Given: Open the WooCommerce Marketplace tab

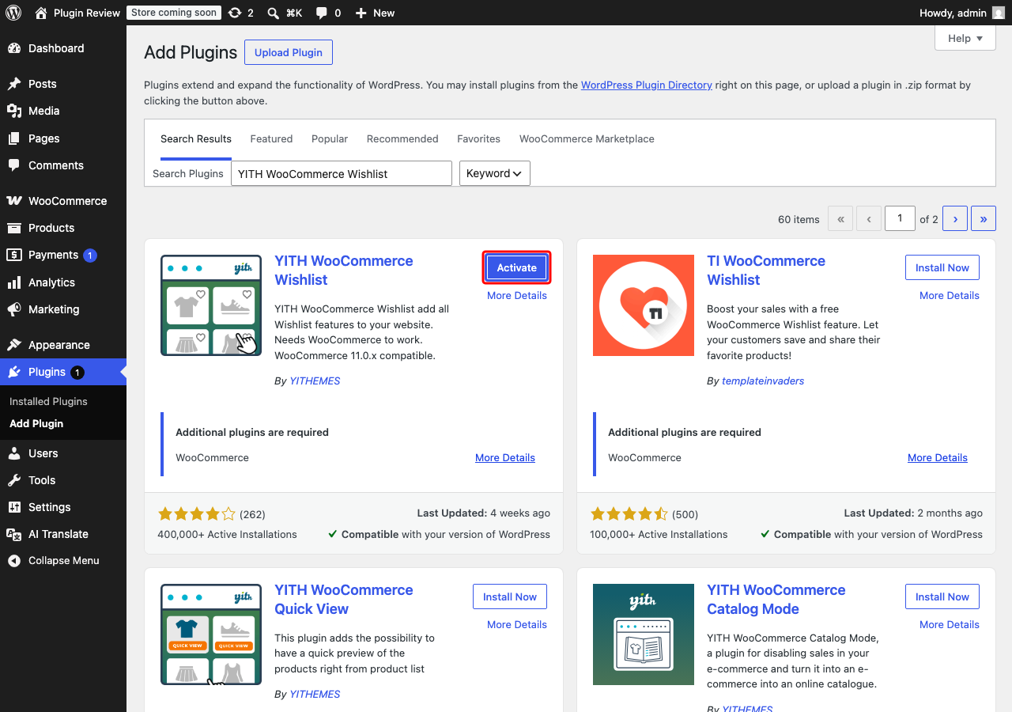Looking at the screenshot, I should [587, 139].
